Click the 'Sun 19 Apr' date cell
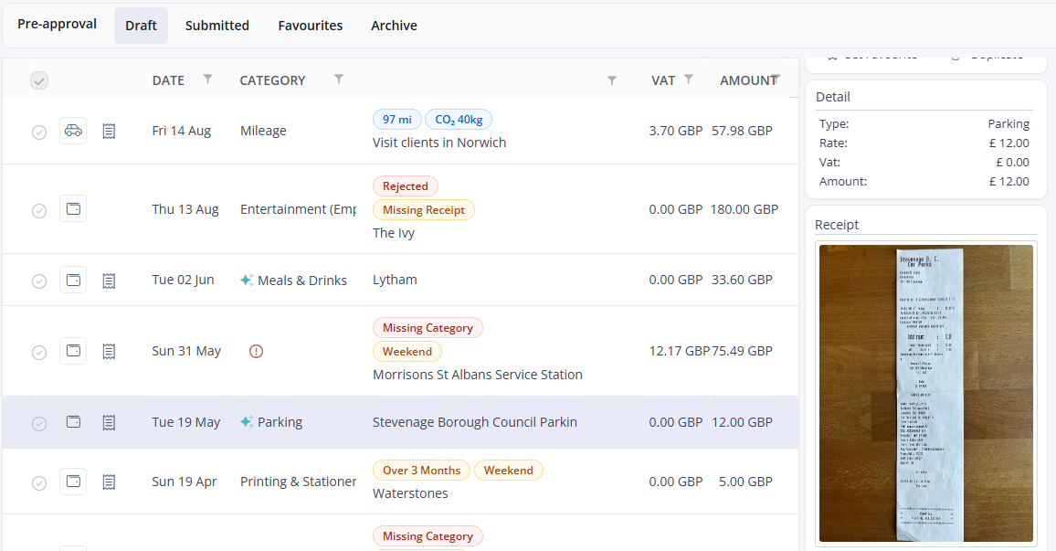The width and height of the screenshot is (1056, 551). click(185, 482)
